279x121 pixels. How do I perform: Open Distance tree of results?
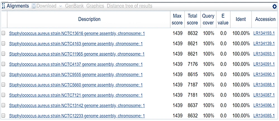coord(129,6)
